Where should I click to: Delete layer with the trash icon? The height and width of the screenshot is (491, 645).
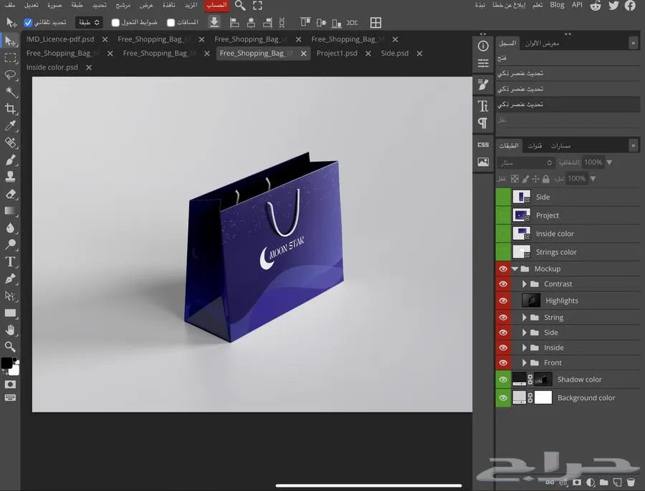[631, 482]
